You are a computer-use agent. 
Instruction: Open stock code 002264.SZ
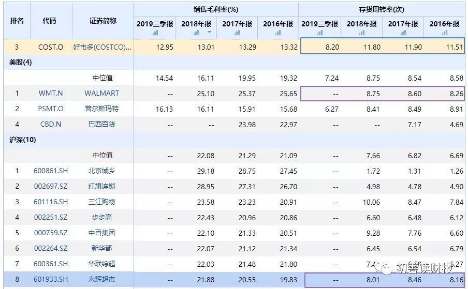[x=51, y=248]
